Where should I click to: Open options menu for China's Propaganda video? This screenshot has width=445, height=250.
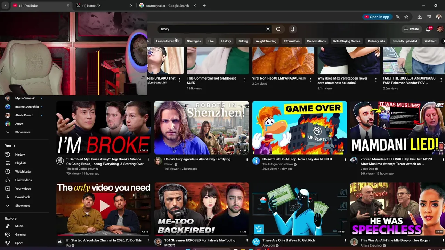[x=247, y=159]
